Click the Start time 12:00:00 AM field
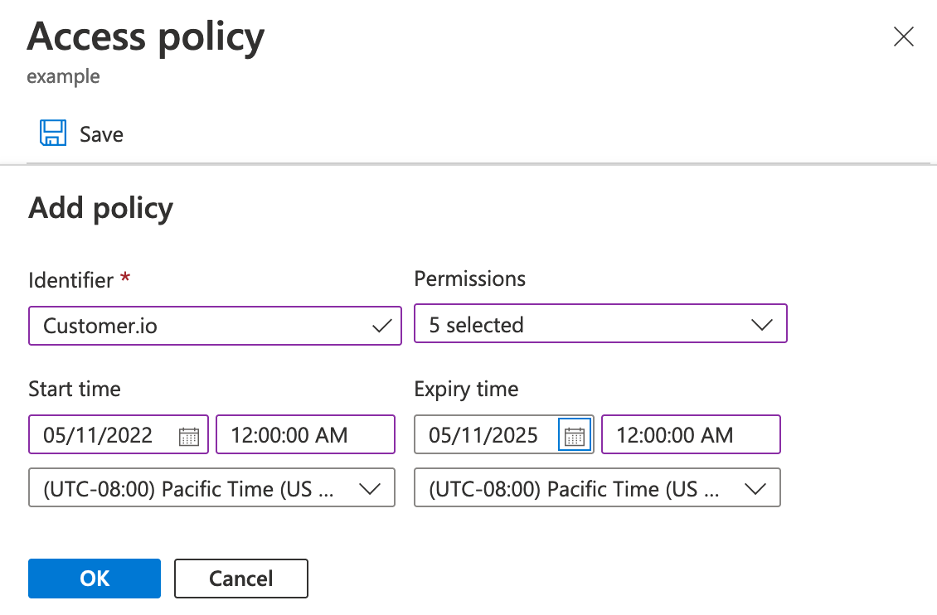Image resolution: width=937 pixels, height=615 pixels. tap(305, 434)
